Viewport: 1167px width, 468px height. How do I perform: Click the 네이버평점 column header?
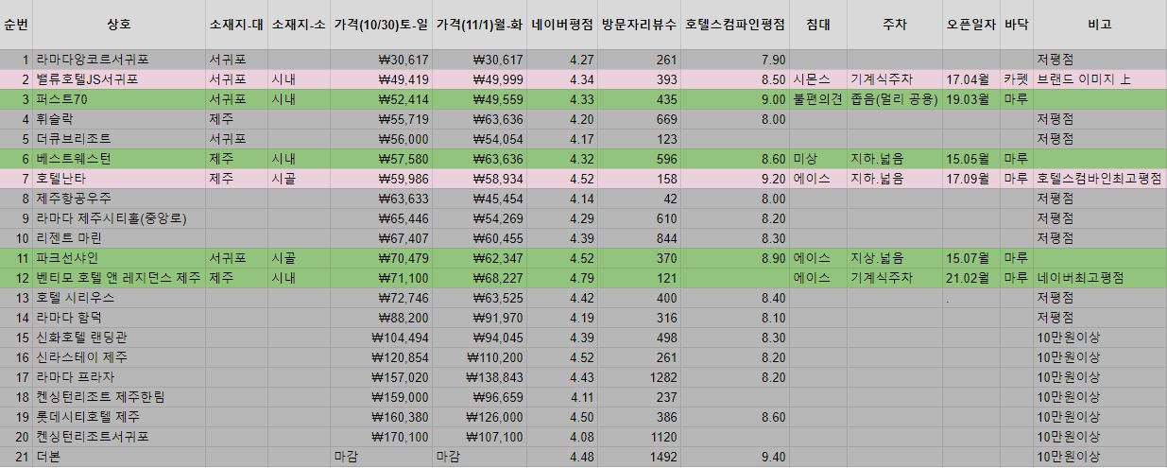tap(563, 25)
